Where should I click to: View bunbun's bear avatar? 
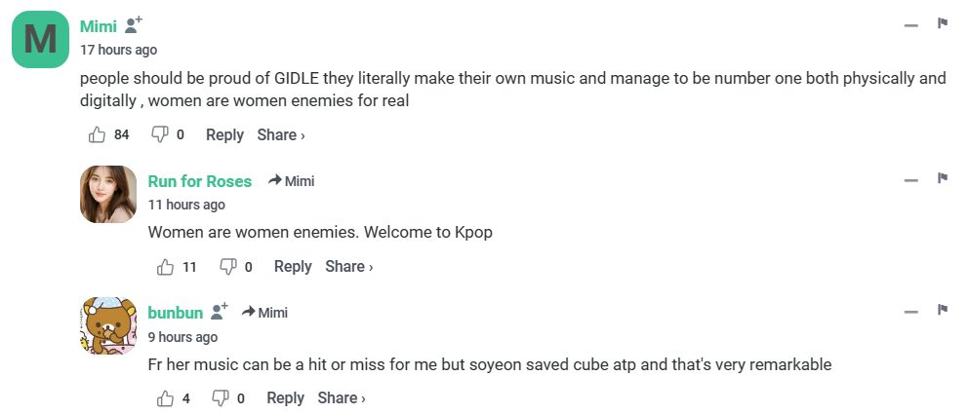pos(107,325)
